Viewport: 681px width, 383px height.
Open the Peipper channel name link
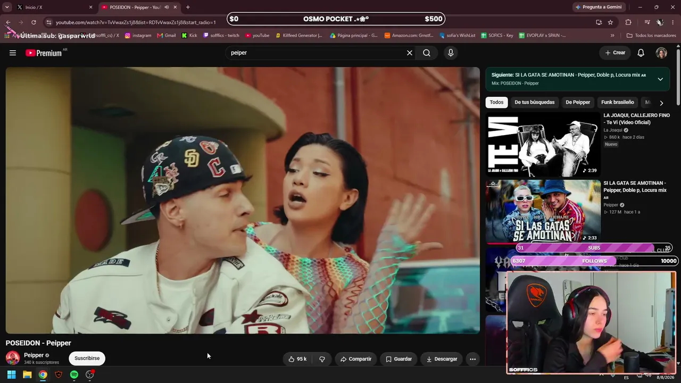pyautogui.click(x=34, y=355)
